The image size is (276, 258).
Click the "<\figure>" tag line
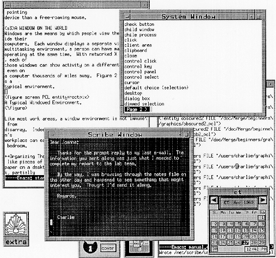pyautogui.click(x=16, y=108)
